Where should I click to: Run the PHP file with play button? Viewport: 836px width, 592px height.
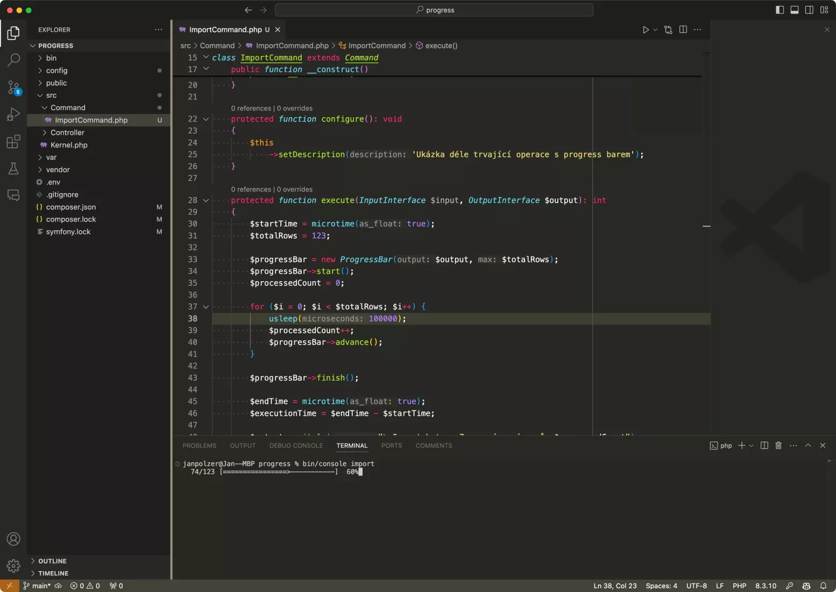pos(646,30)
